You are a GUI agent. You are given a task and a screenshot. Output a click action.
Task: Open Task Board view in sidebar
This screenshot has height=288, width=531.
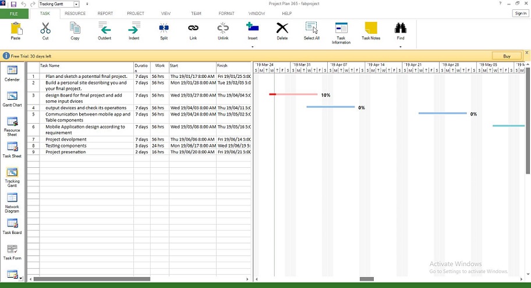point(12,226)
